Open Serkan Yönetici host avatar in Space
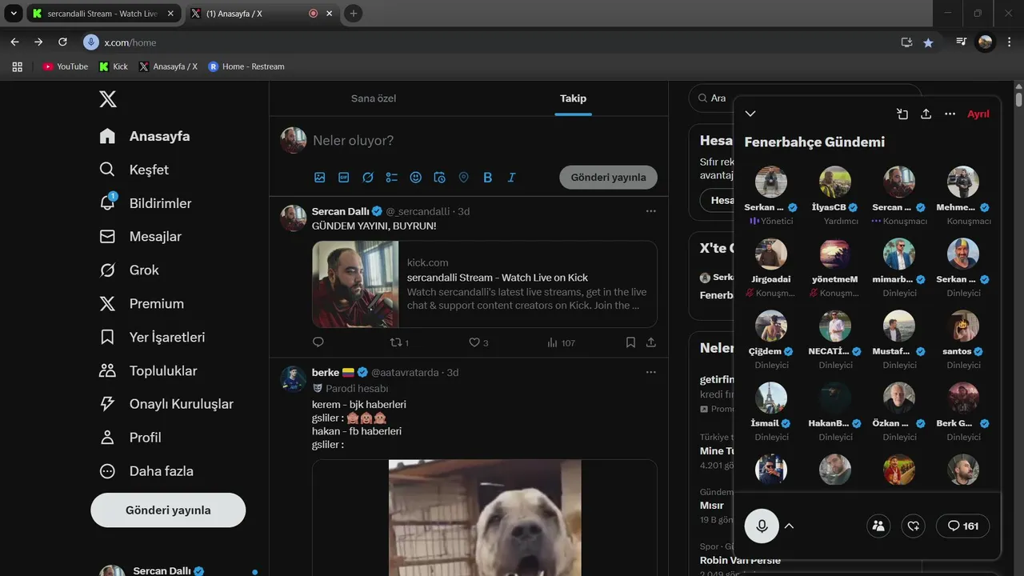This screenshot has width=1024, height=576. click(771, 182)
